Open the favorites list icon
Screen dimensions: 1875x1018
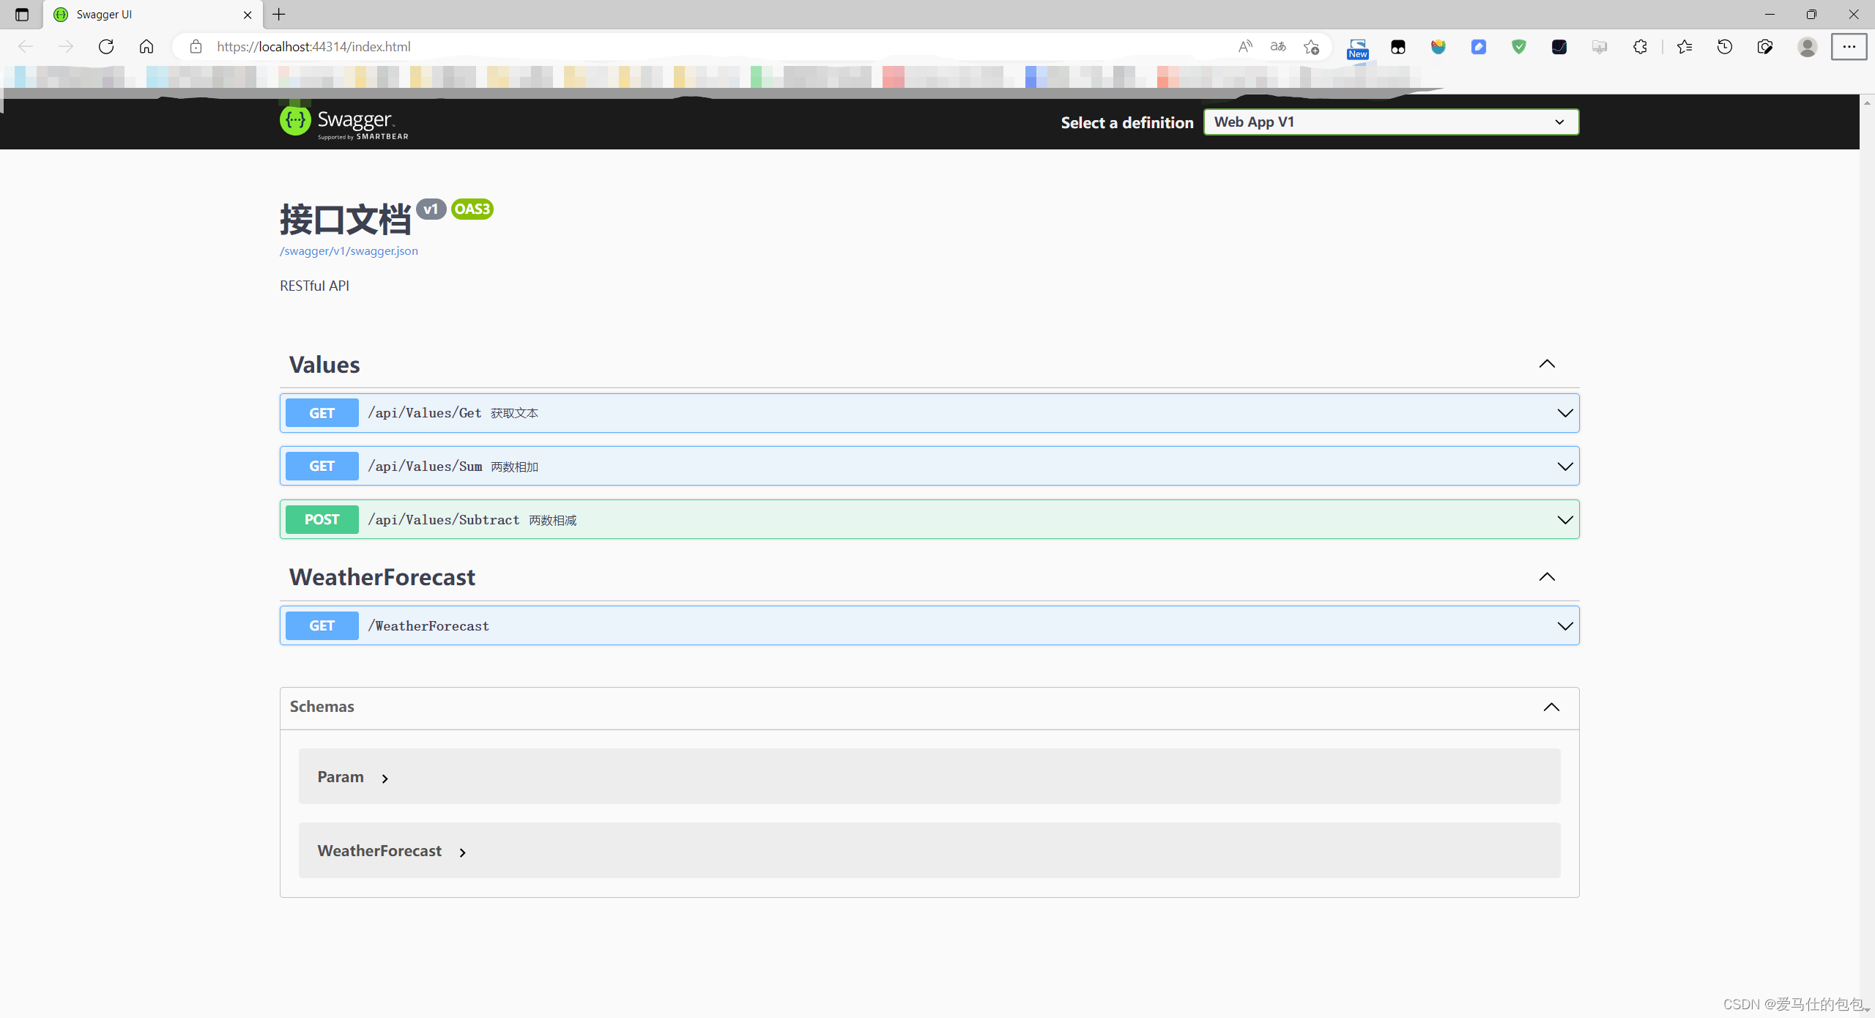[1685, 47]
